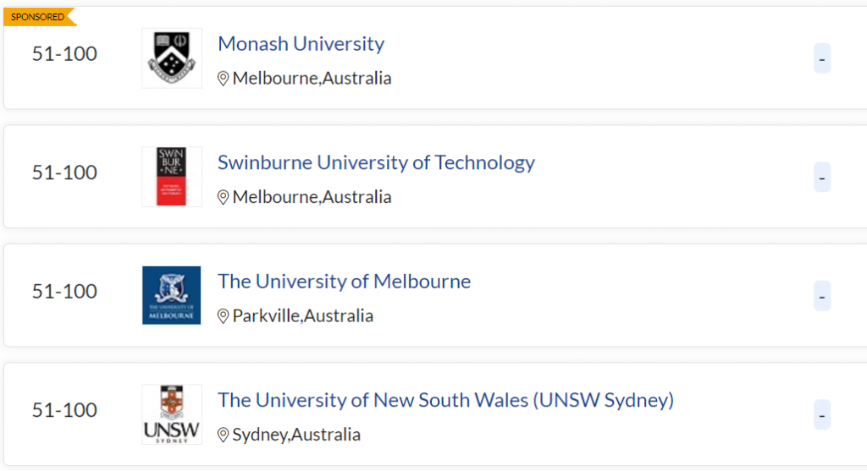Click the dash button in UNSW row

(x=821, y=415)
